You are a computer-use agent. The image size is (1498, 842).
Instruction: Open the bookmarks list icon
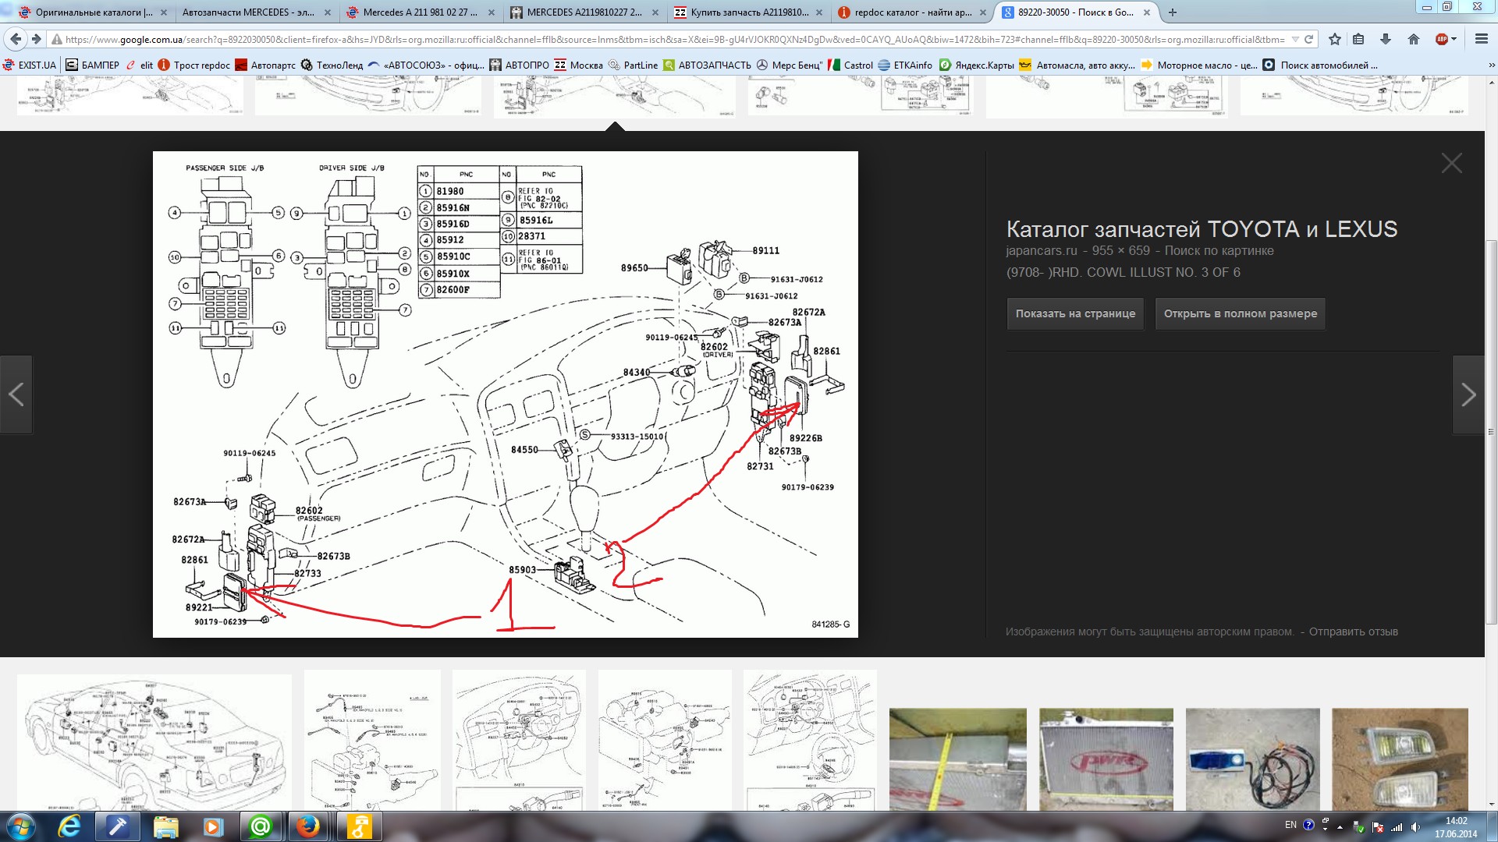pyautogui.click(x=1359, y=39)
